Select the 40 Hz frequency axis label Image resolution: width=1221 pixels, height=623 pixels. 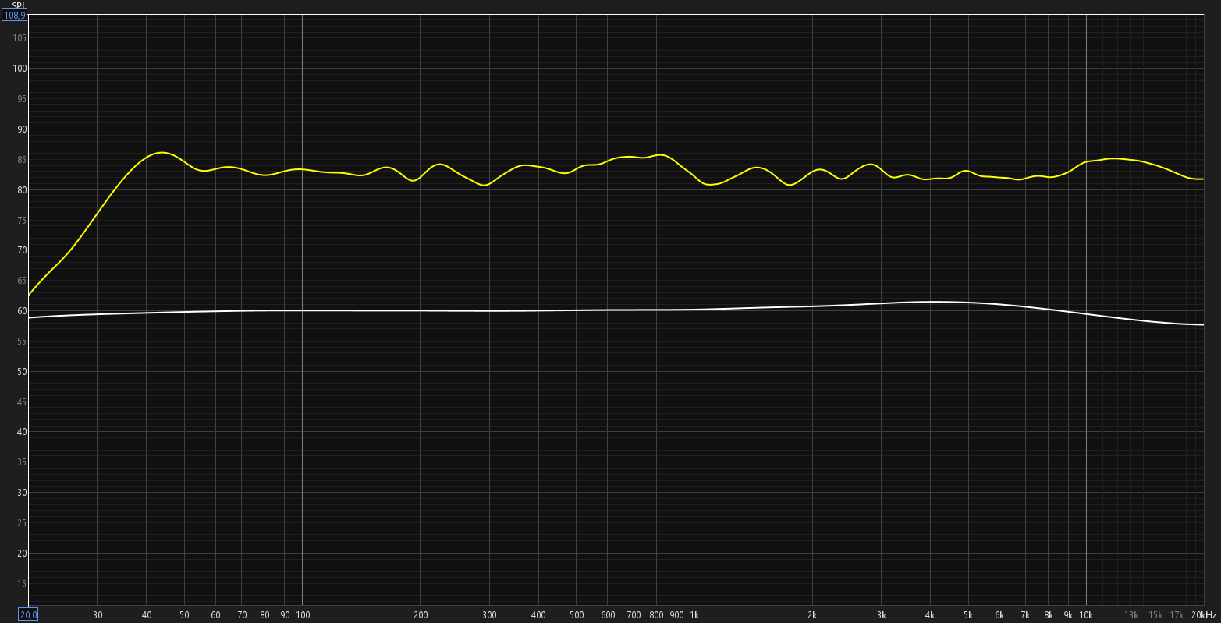coord(147,615)
